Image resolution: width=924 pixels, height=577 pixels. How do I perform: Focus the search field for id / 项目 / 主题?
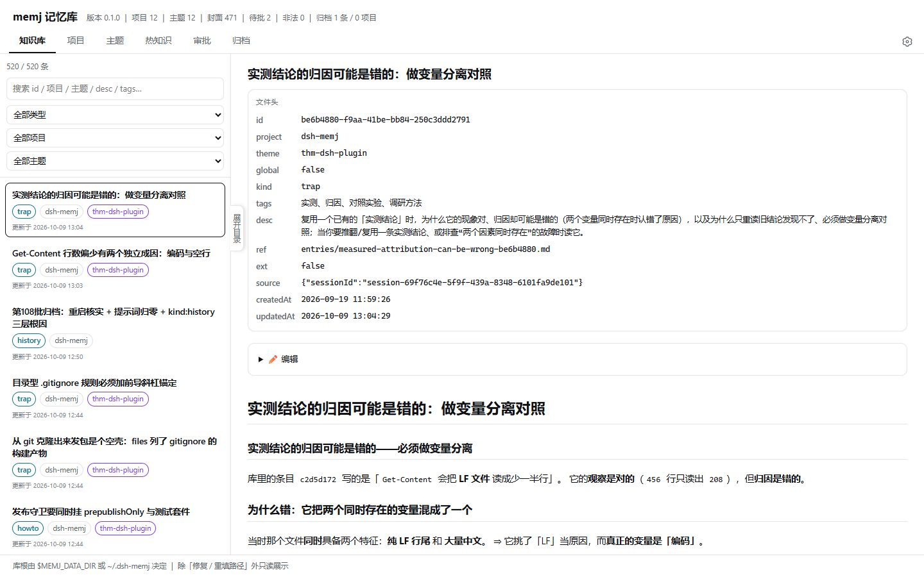click(116, 88)
